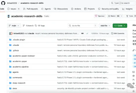Click the repository owner avatar beside title
This screenshot has height=93, width=136.
pos(9,16)
